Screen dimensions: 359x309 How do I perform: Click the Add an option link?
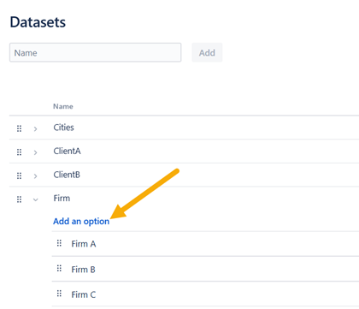(81, 222)
